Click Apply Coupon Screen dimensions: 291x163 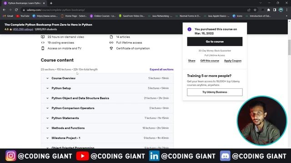(233, 61)
